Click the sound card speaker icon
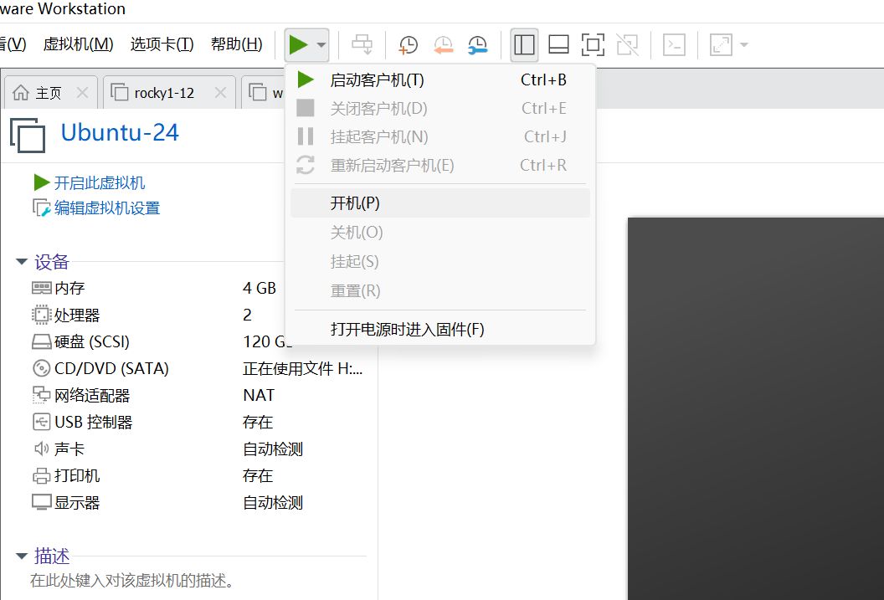The height and width of the screenshot is (600, 884). [42, 449]
